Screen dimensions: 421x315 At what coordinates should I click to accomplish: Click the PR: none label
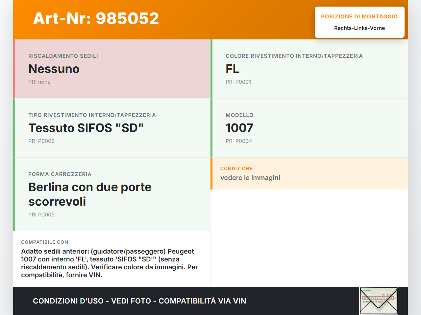click(x=39, y=82)
